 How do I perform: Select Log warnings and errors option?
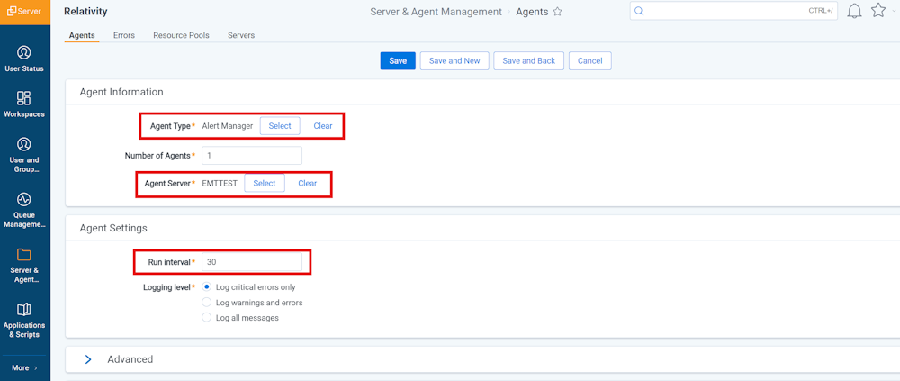point(207,303)
